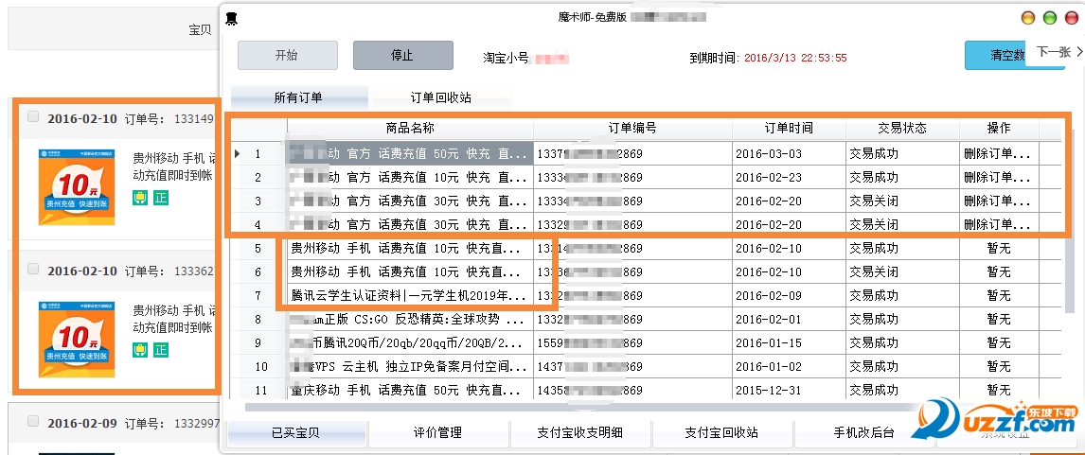
Task: Open the second 10元 贵州充值 product thumbnail
Action: (77, 339)
